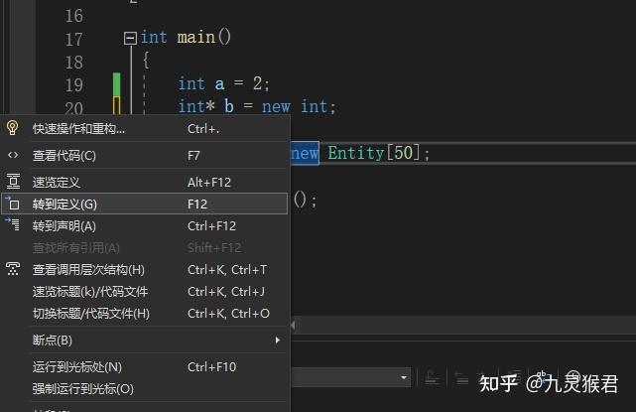Choose 转到声明(A) menu item
636x412 pixels.
145,225
